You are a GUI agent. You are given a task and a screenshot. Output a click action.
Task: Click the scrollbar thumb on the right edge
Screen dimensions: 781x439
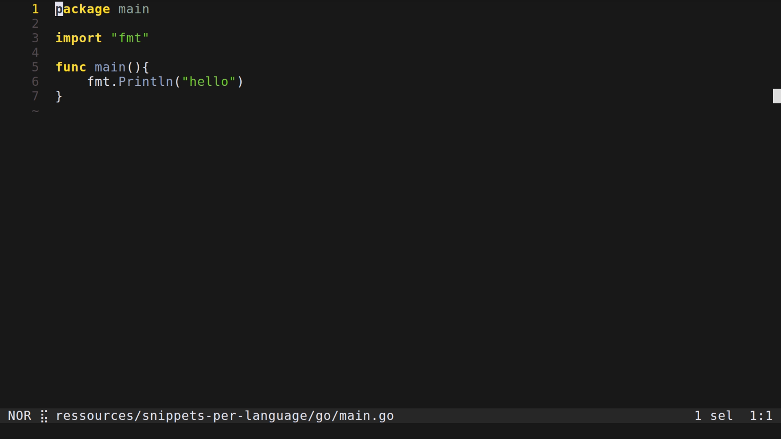tap(777, 96)
